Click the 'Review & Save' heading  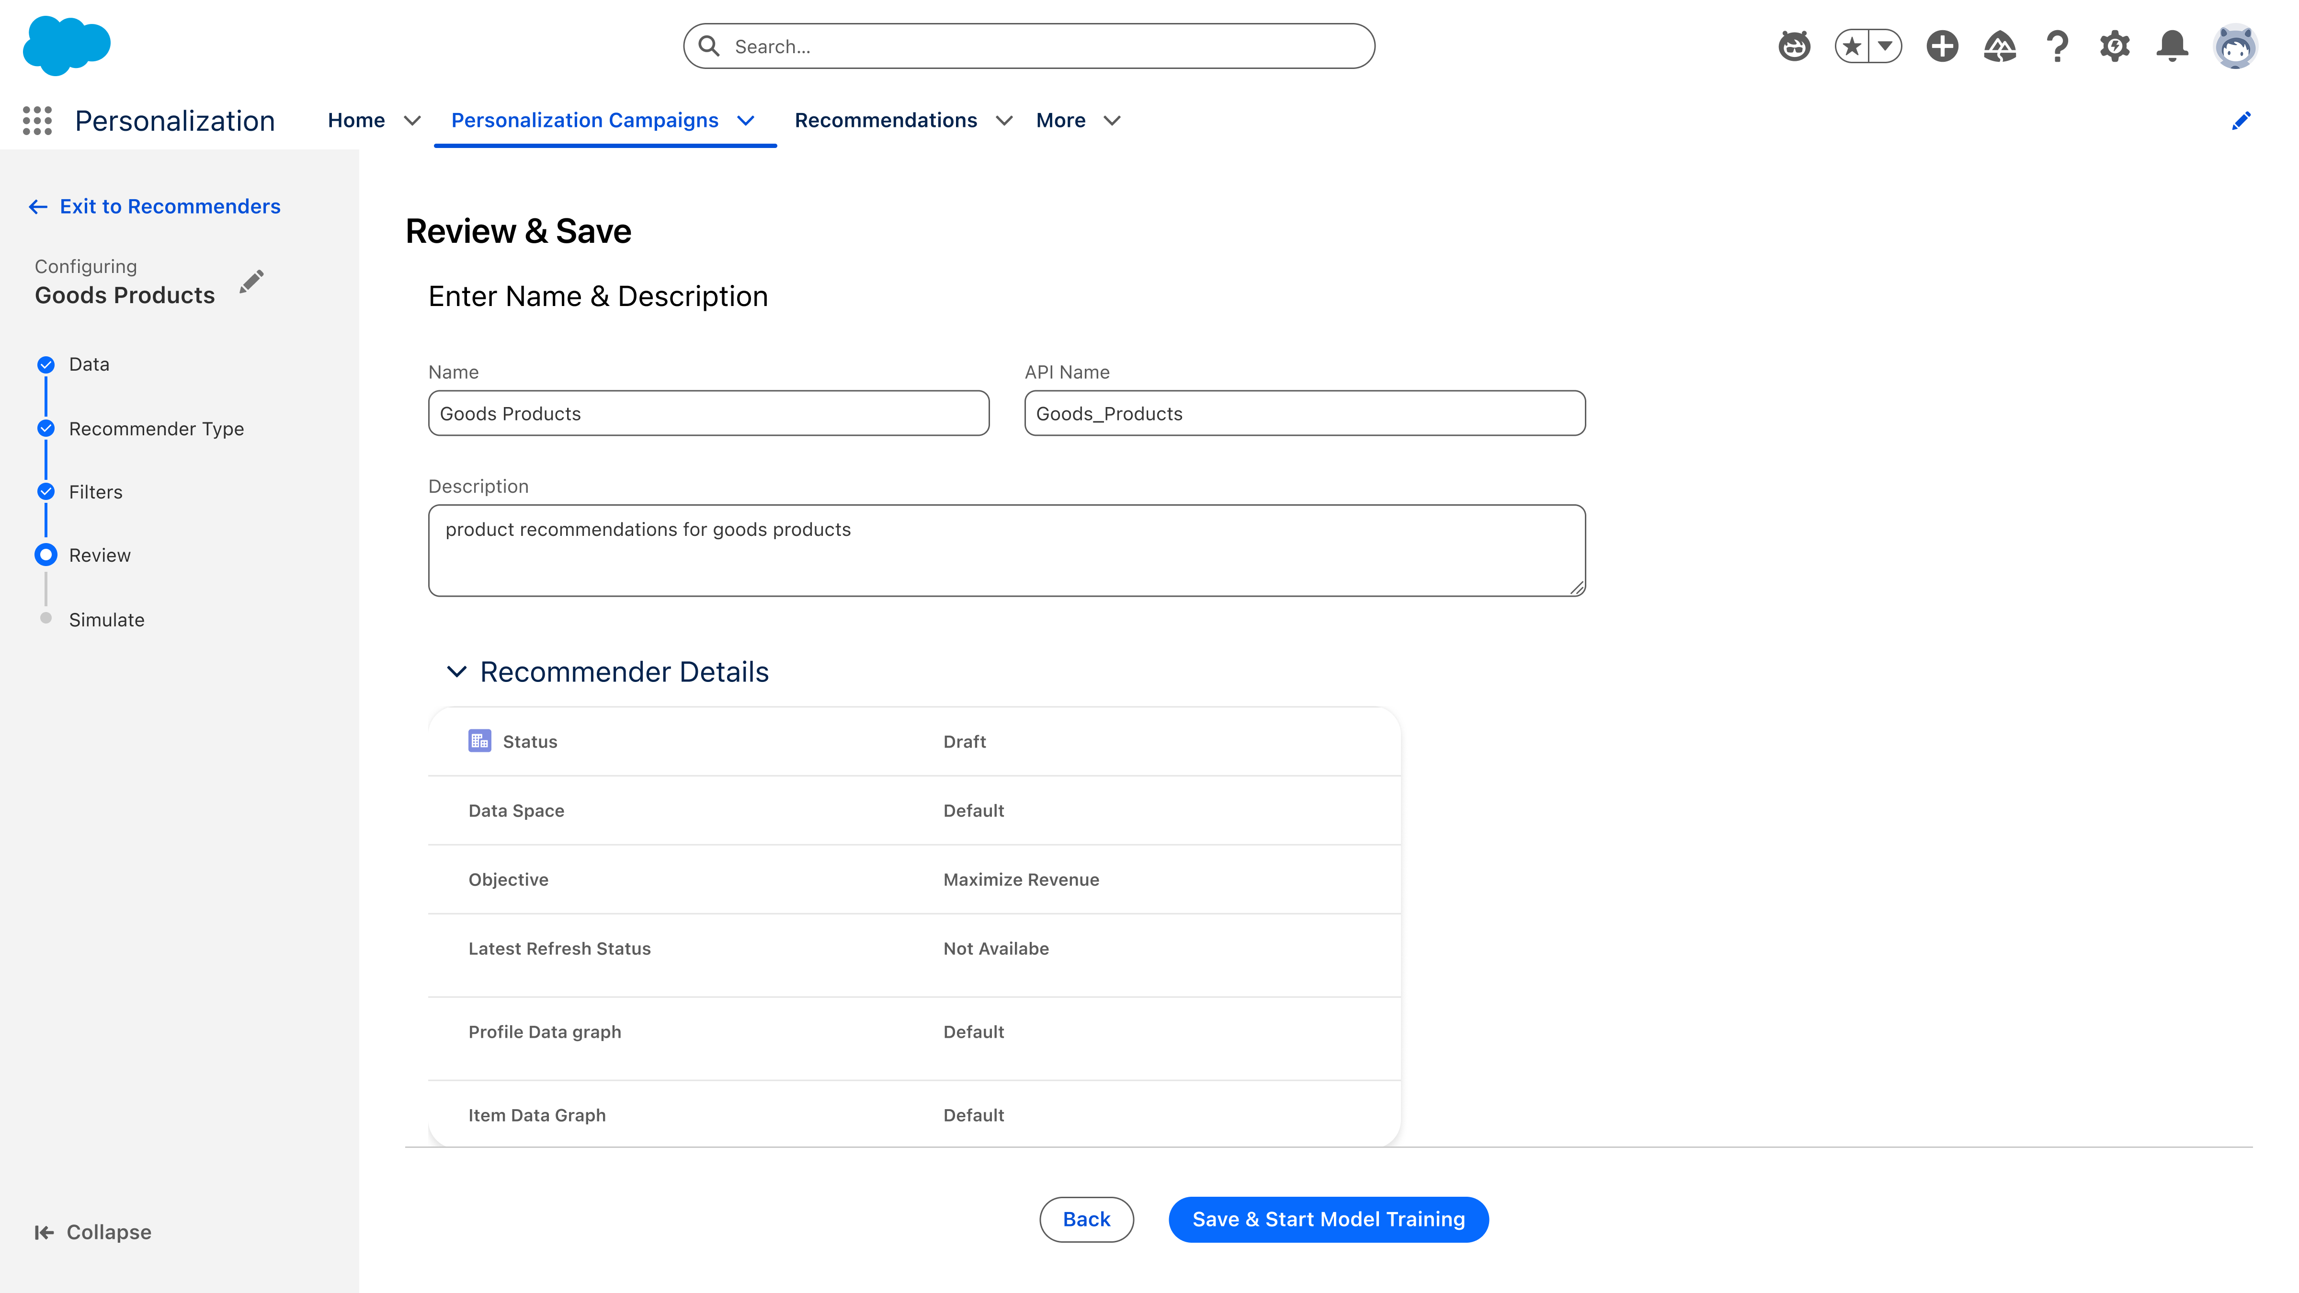click(x=519, y=231)
